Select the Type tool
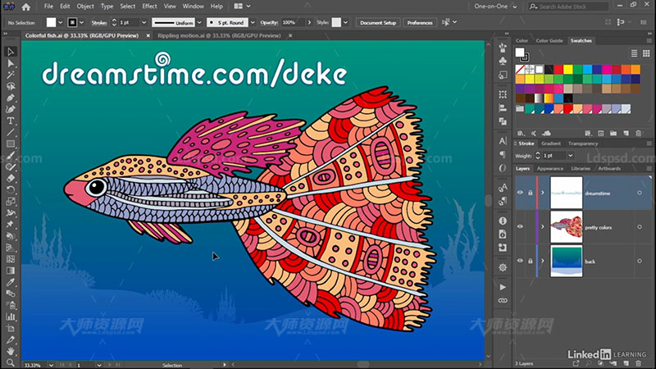Viewport: 656px width, 369px height. (x=11, y=121)
